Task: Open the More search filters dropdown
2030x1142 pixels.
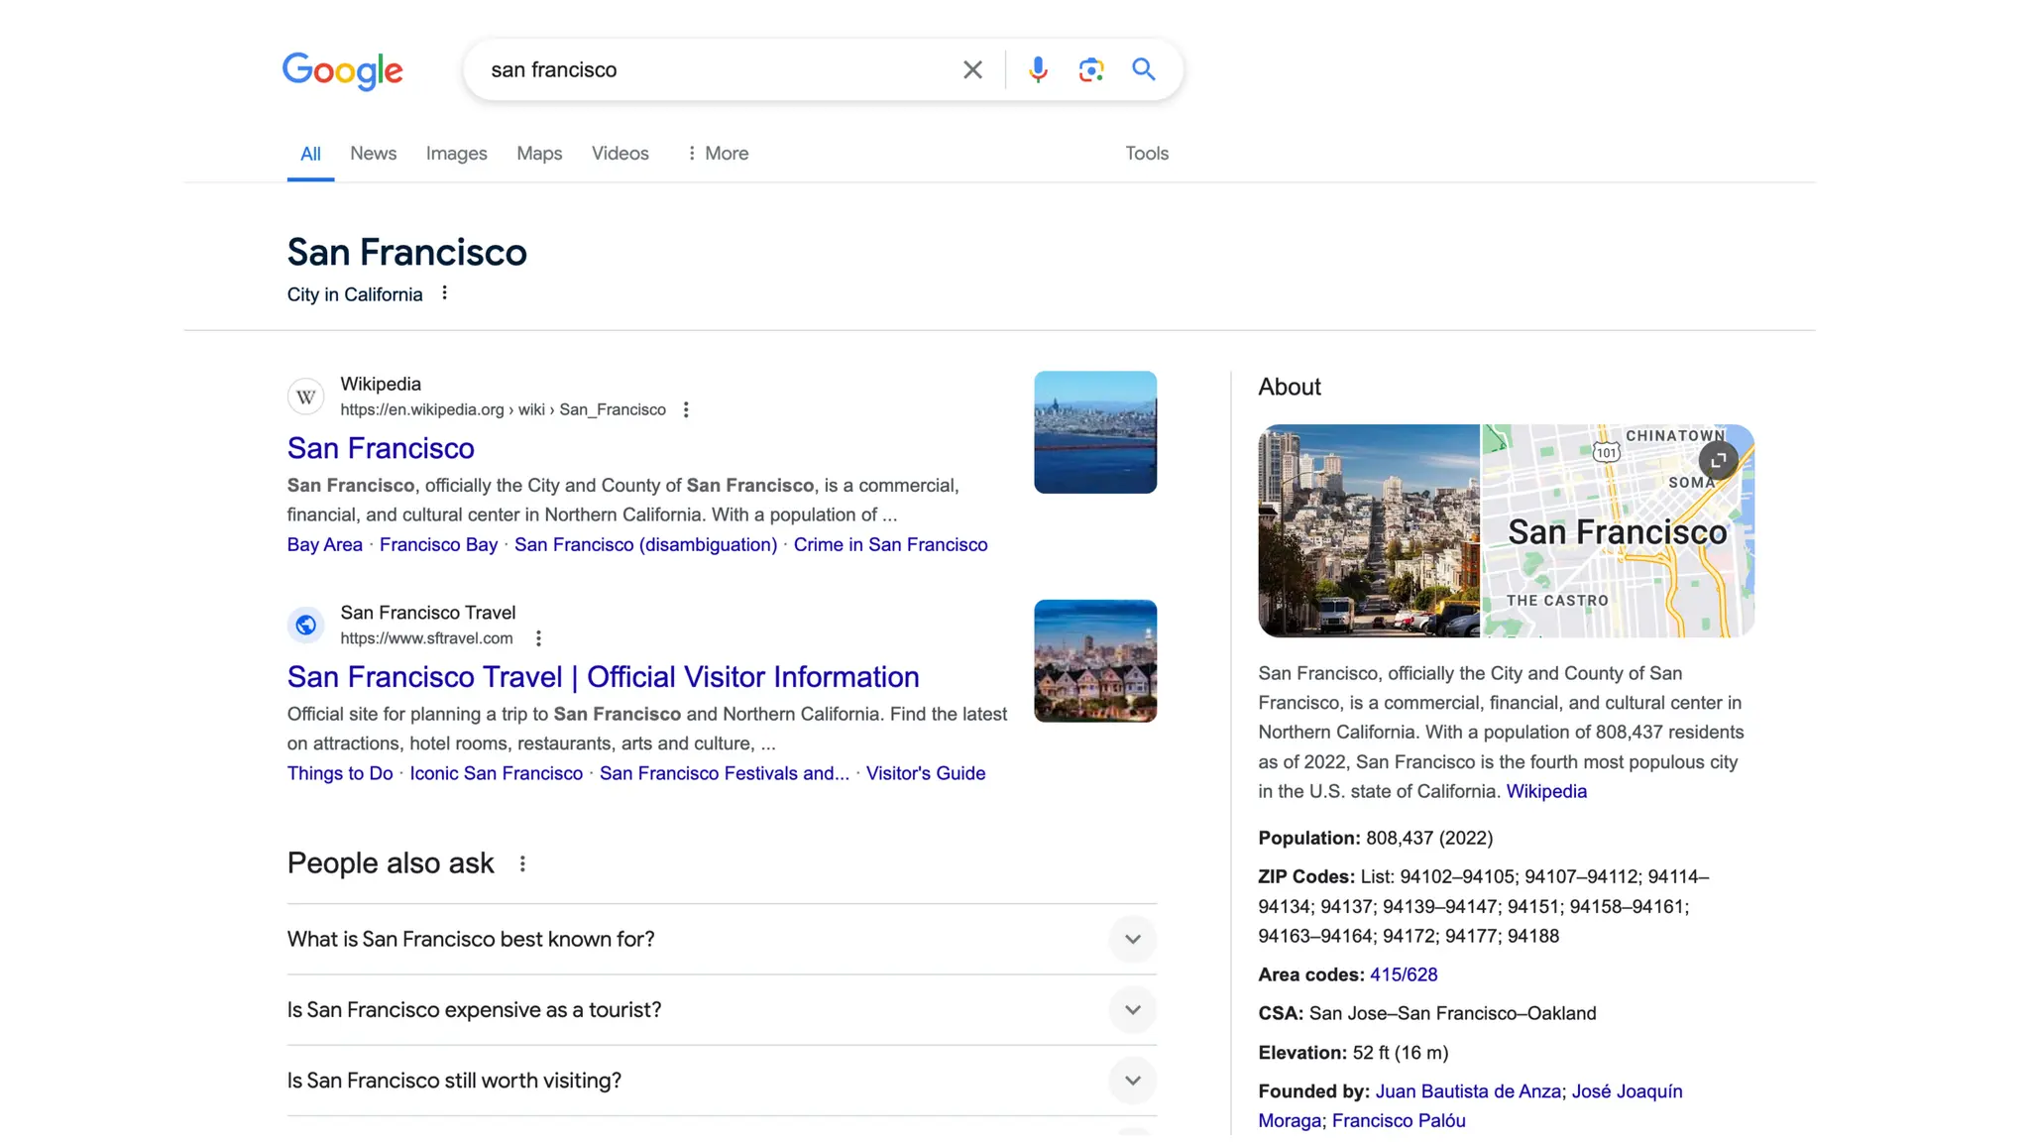Action: click(x=718, y=154)
